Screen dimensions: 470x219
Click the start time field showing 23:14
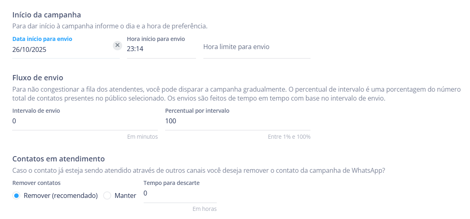161,49
